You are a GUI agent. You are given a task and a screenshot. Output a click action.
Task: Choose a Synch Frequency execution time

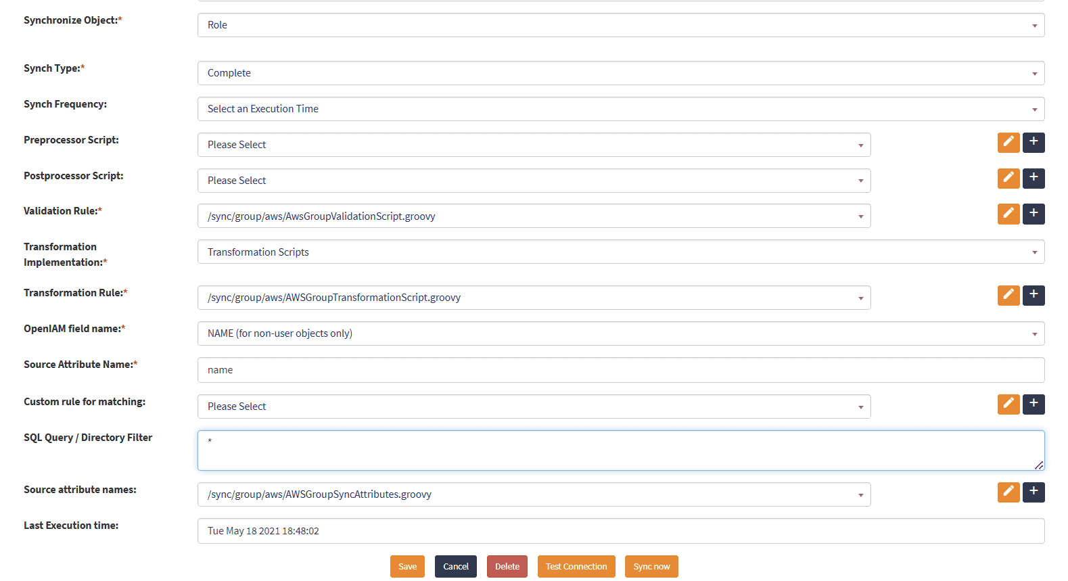click(x=620, y=109)
